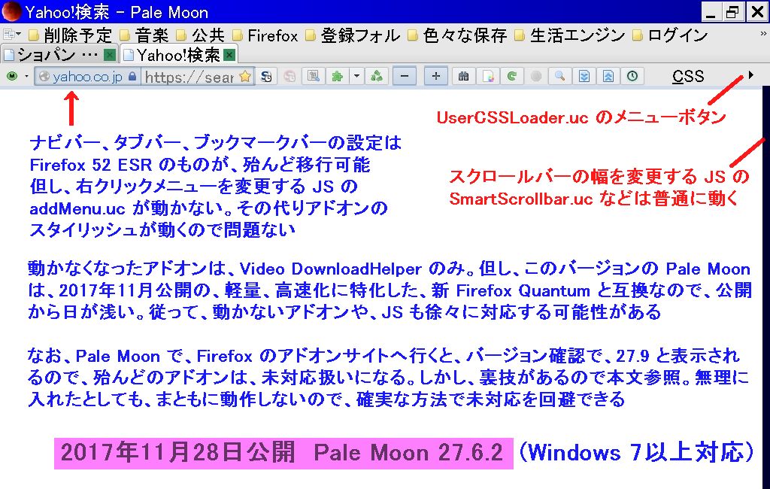The width and height of the screenshot is (770, 489).
Task: Click the magnifying glass search icon
Action: (x=559, y=76)
